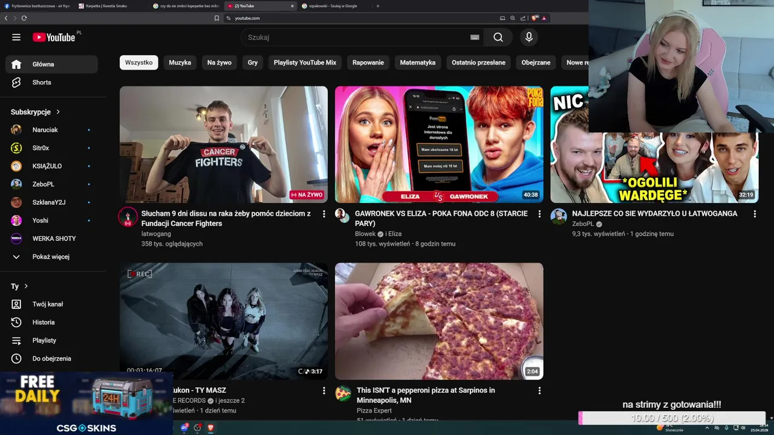774x435 pixels.
Task: Click the Brave browser taskbar icon
Action: pos(210,428)
